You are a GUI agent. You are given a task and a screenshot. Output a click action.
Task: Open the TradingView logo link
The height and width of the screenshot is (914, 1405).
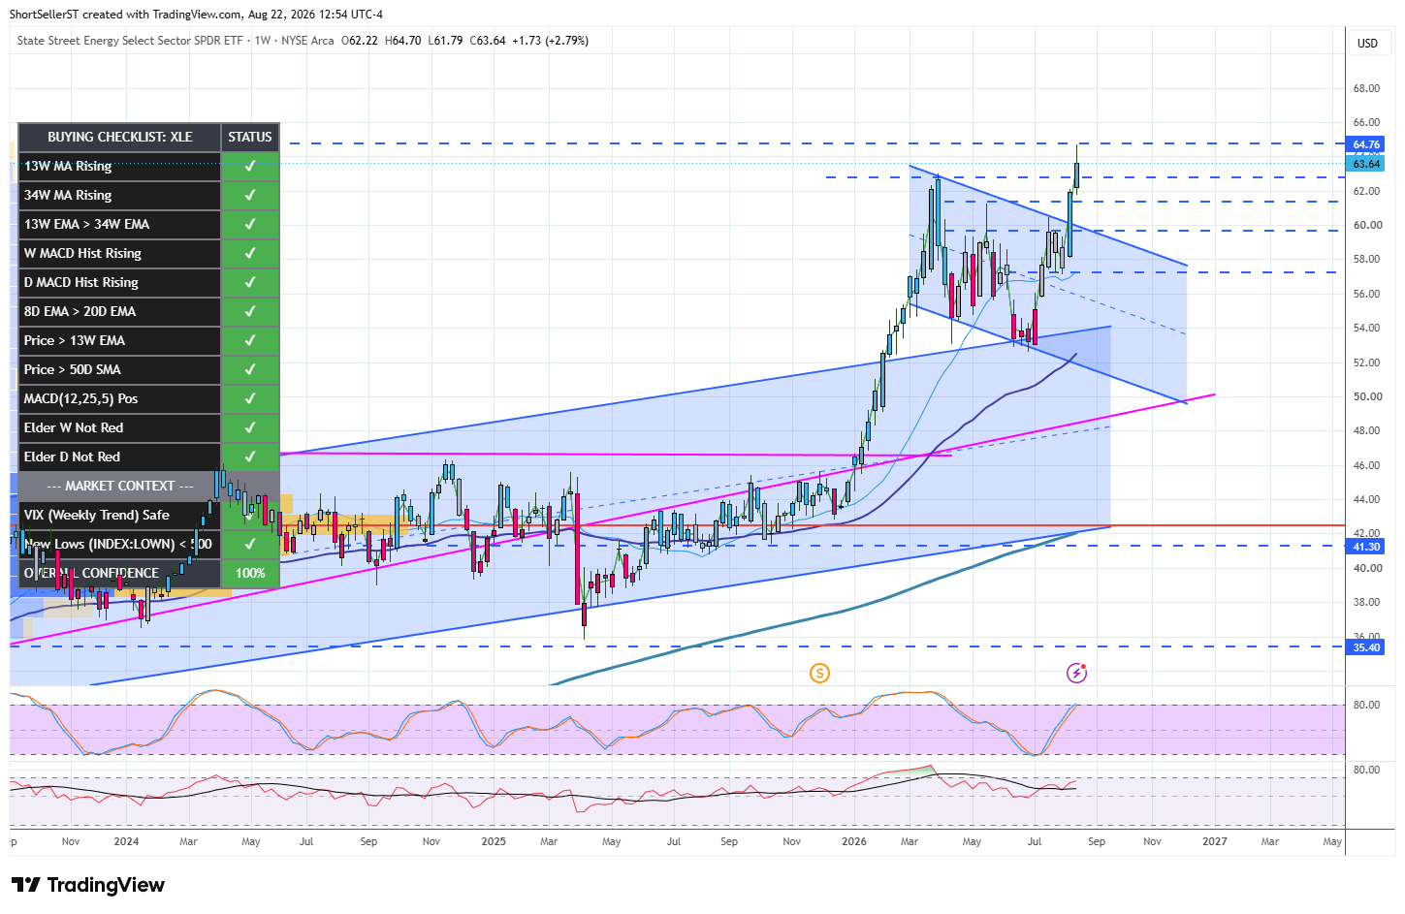click(x=88, y=885)
